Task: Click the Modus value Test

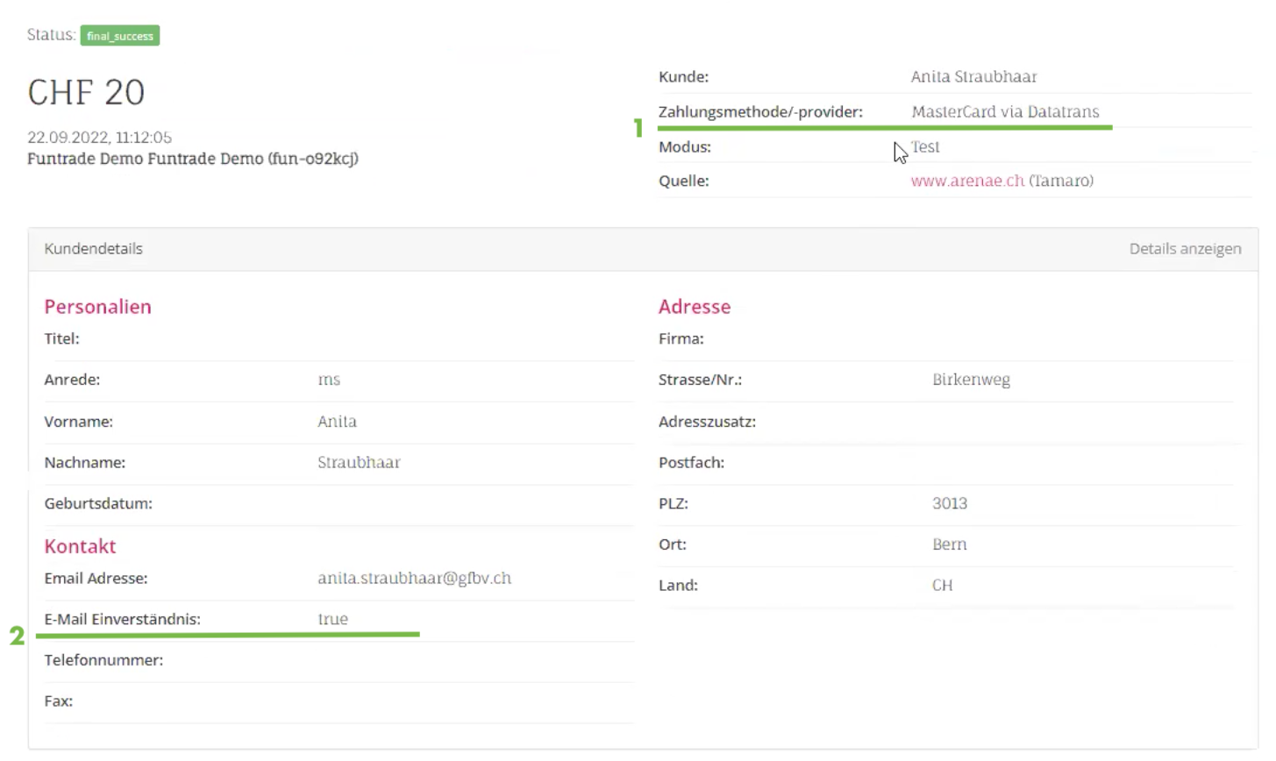Action: click(925, 147)
